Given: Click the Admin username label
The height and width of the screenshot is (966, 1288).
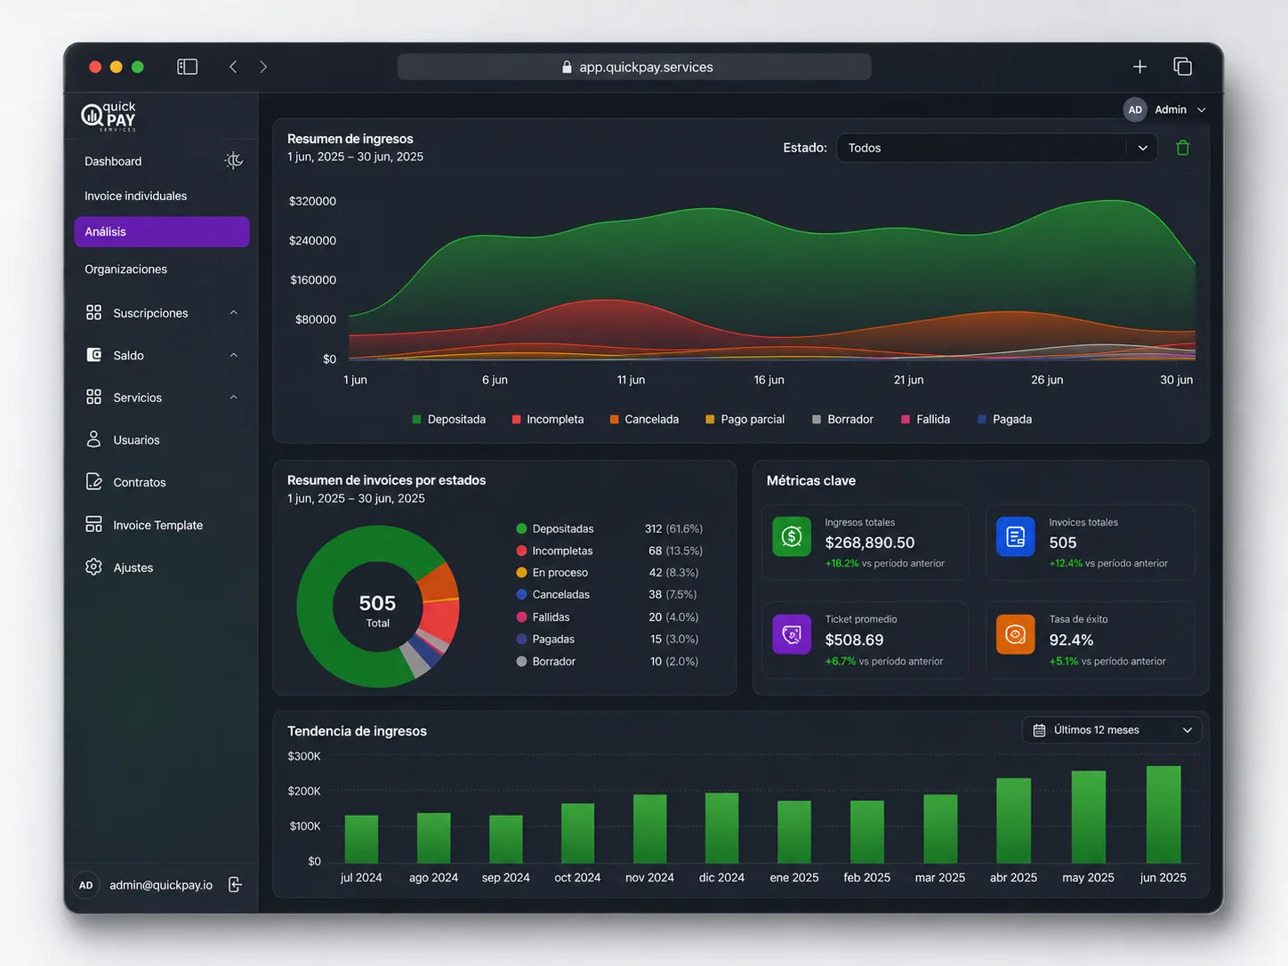Looking at the screenshot, I should tap(1171, 109).
